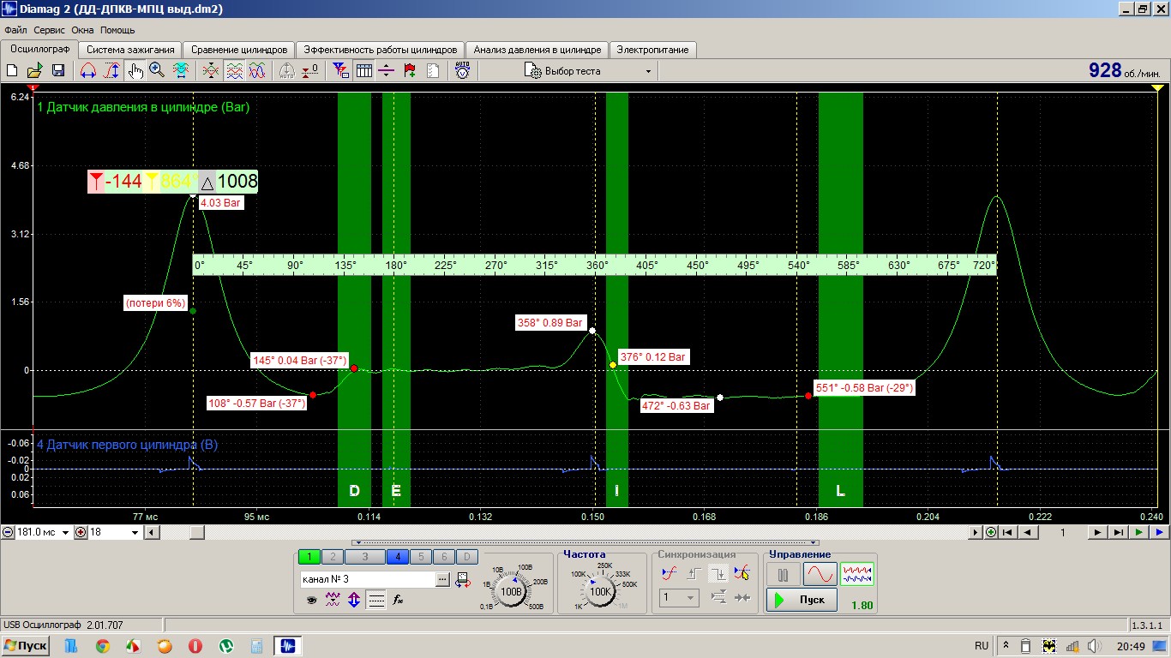
Task: Open the checklist report icon
Action: [433, 71]
